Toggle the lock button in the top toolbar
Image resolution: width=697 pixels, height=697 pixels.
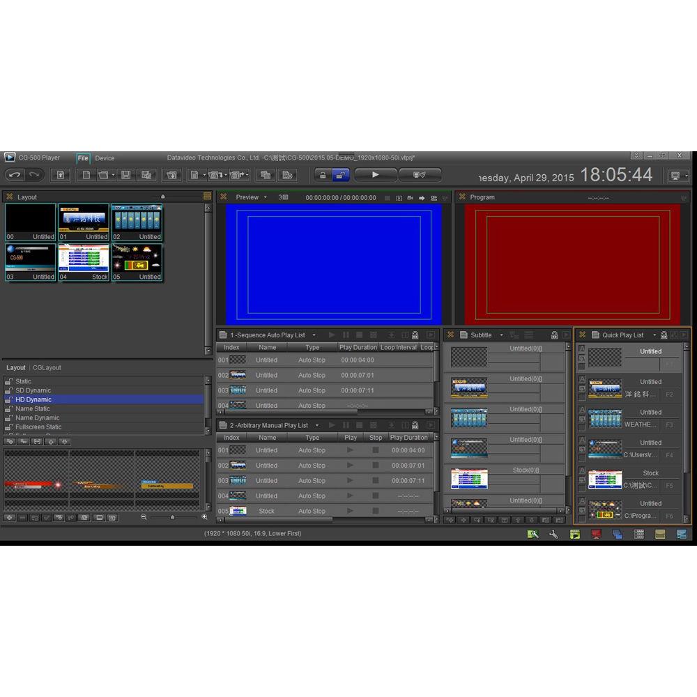coord(324,174)
